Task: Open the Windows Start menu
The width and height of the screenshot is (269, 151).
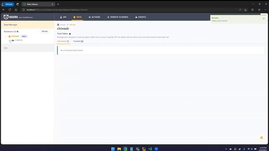Action: pos(113,149)
